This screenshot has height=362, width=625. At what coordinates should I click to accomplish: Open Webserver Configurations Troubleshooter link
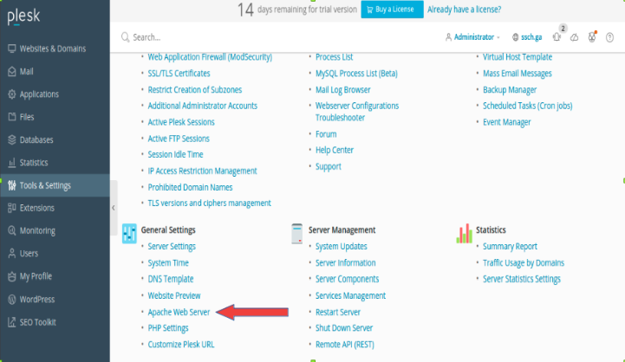point(357,112)
